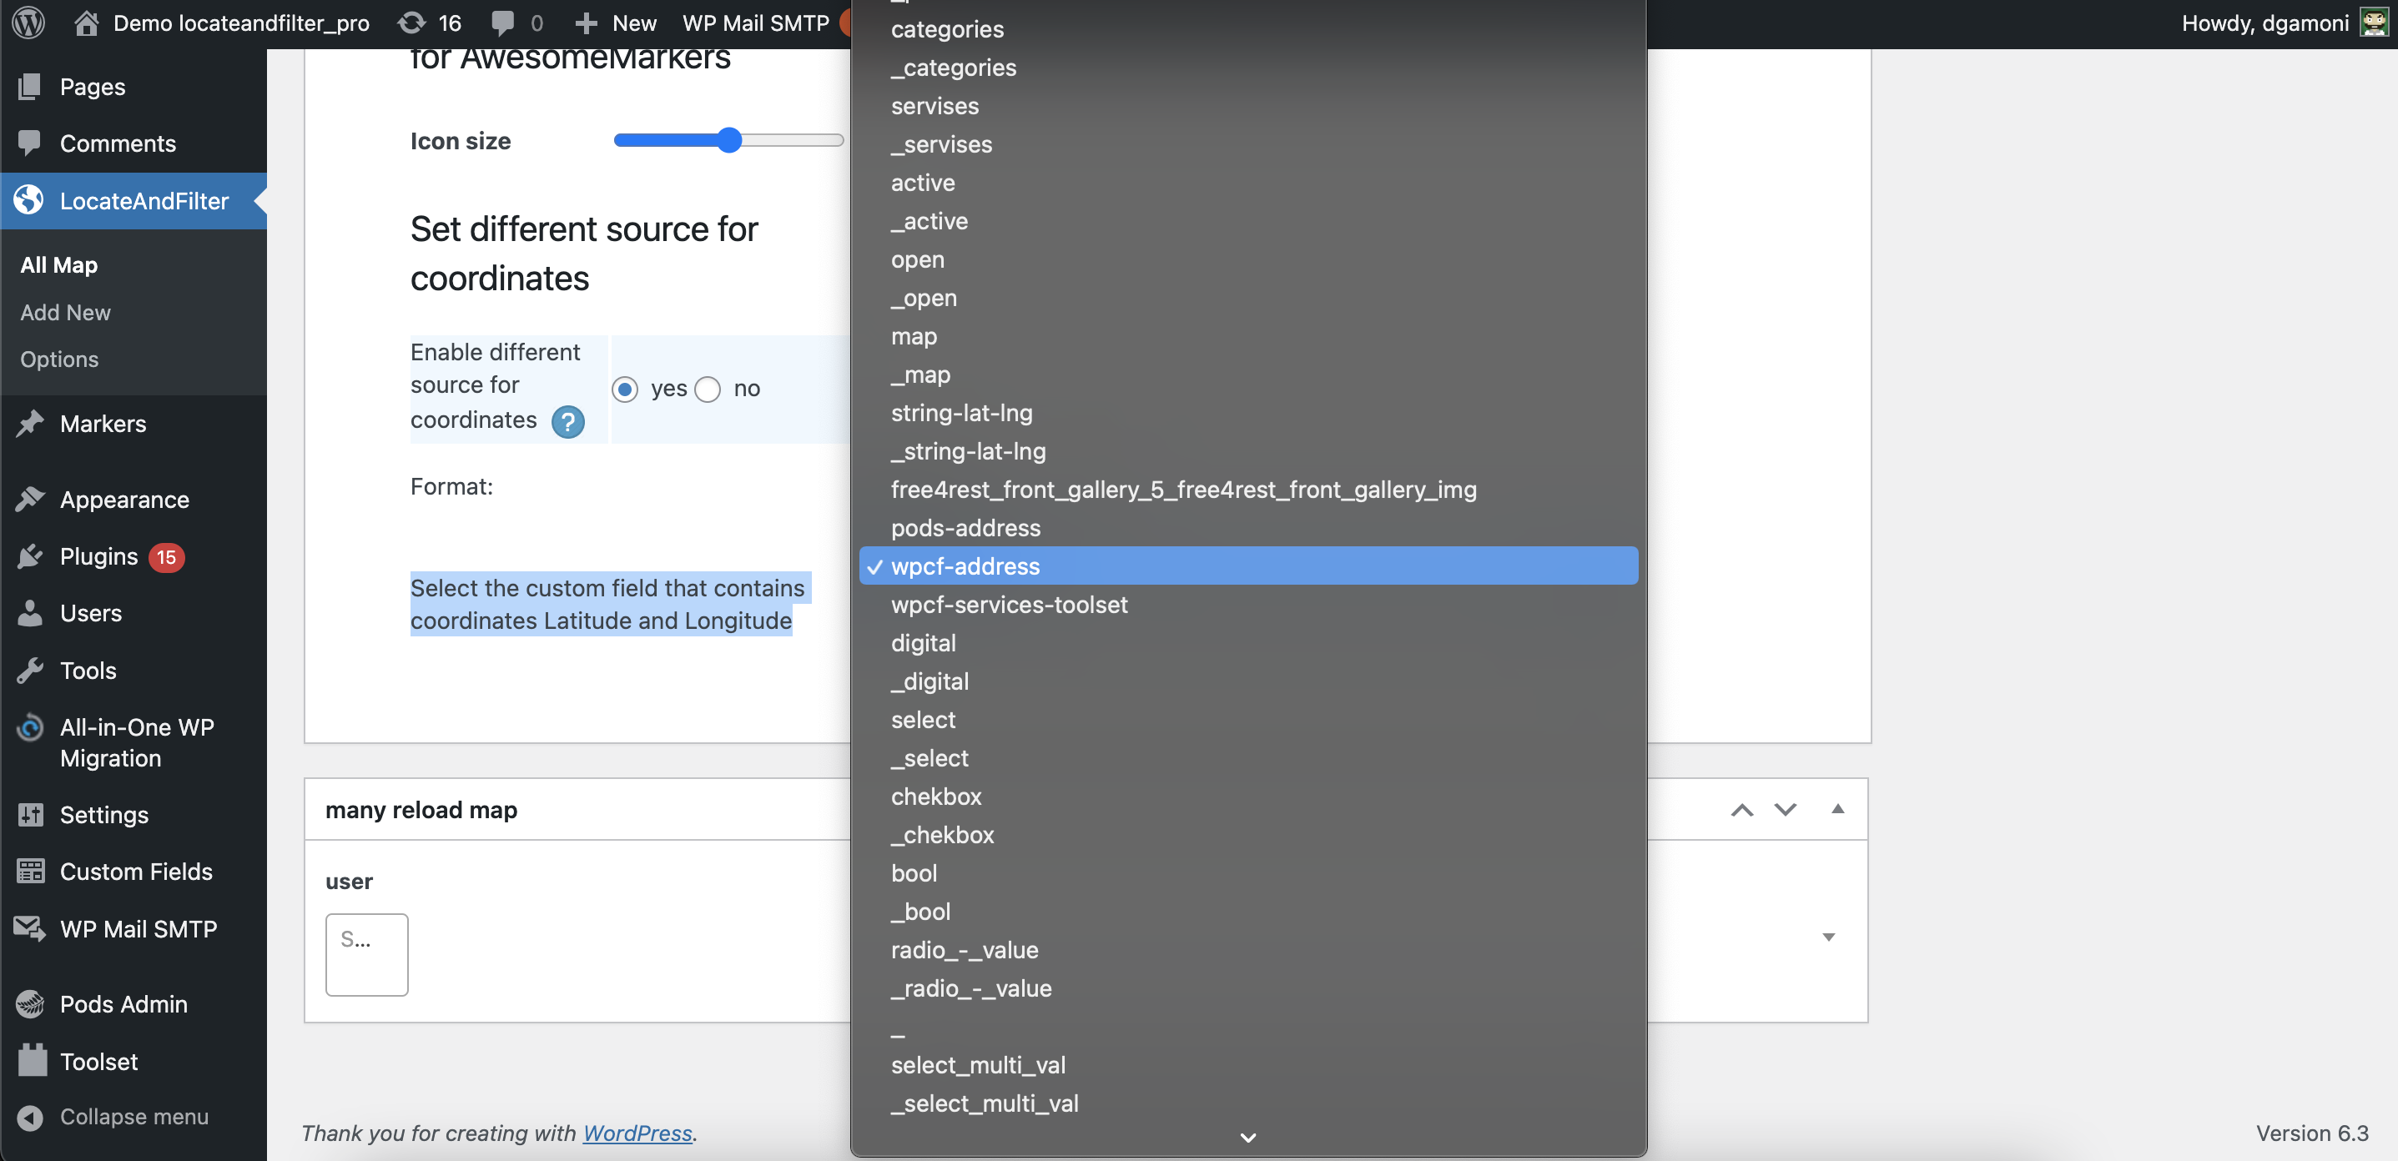
Task: Follow the WordPress footer link
Action: pyautogui.click(x=637, y=1132)
